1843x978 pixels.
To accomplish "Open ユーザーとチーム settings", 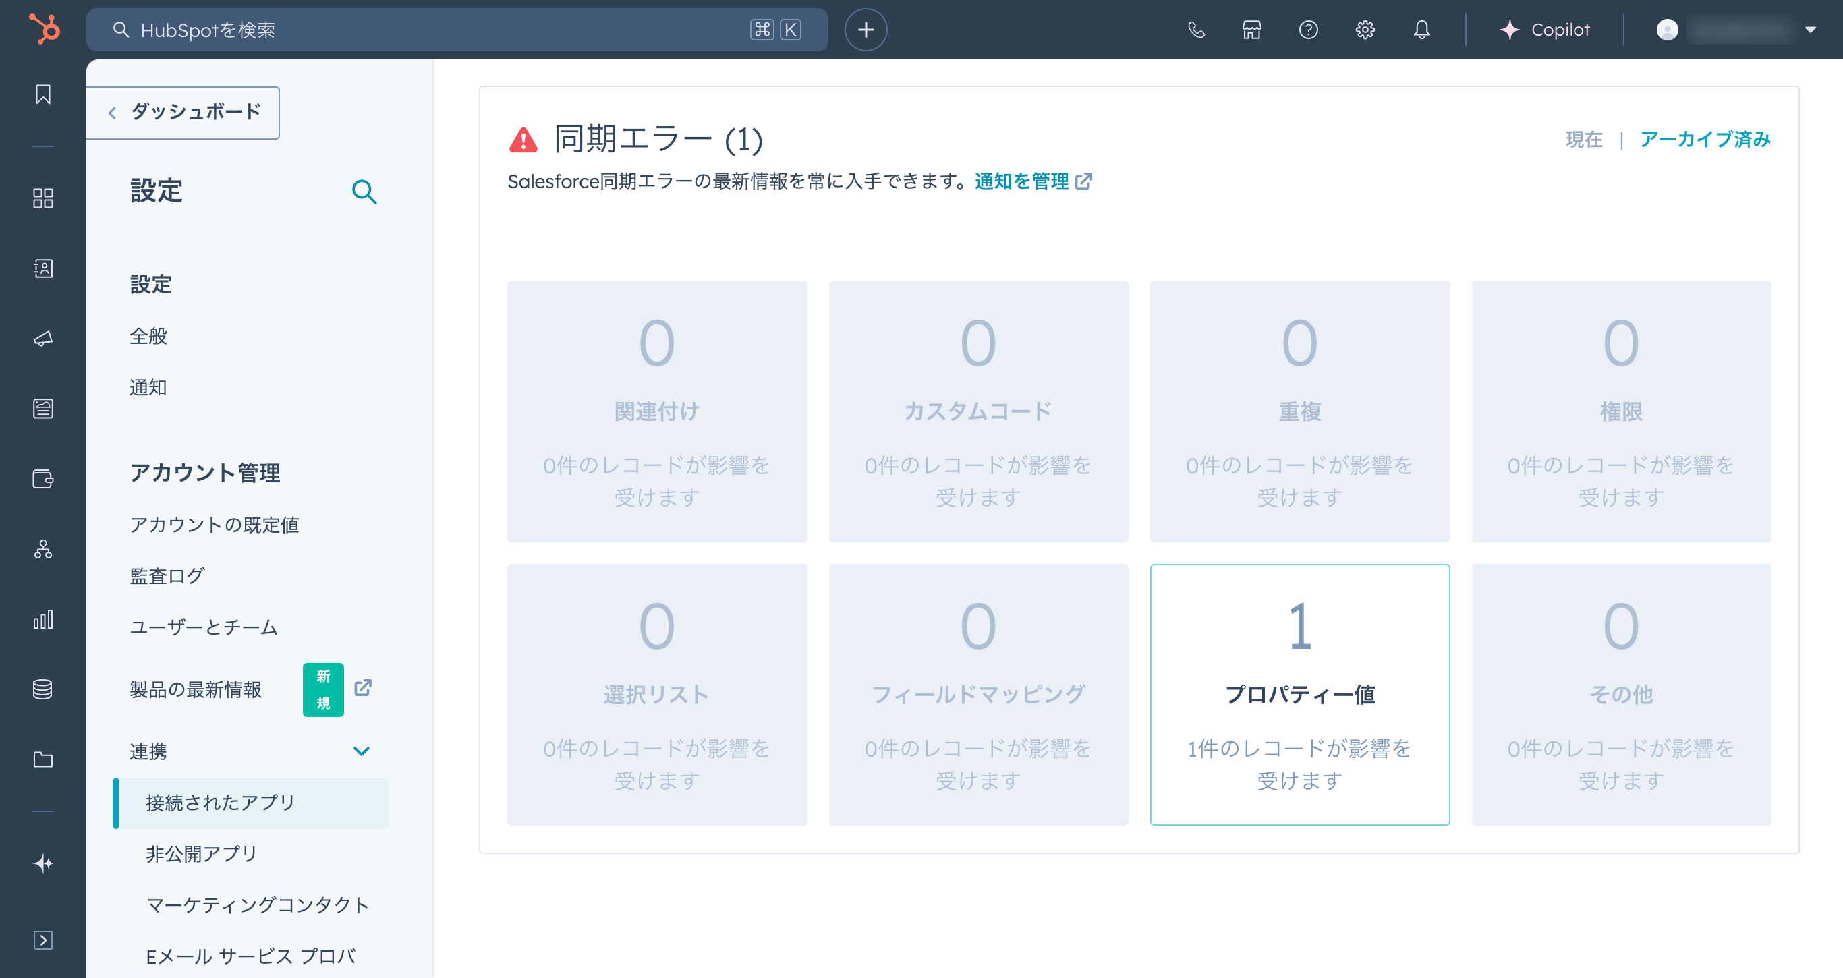I will (204, 627).
